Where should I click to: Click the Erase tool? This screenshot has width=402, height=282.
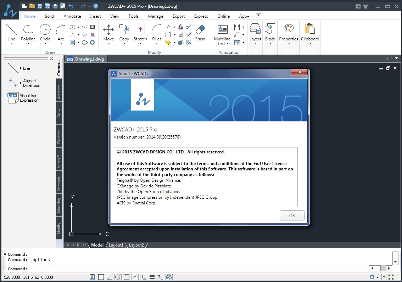point(200,32)
